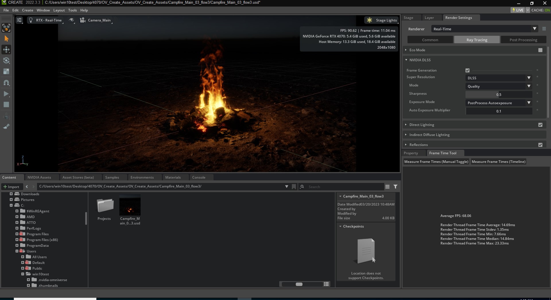
Task: Collapse the NVIDIA DLSS section
Action: coord(406,60)
